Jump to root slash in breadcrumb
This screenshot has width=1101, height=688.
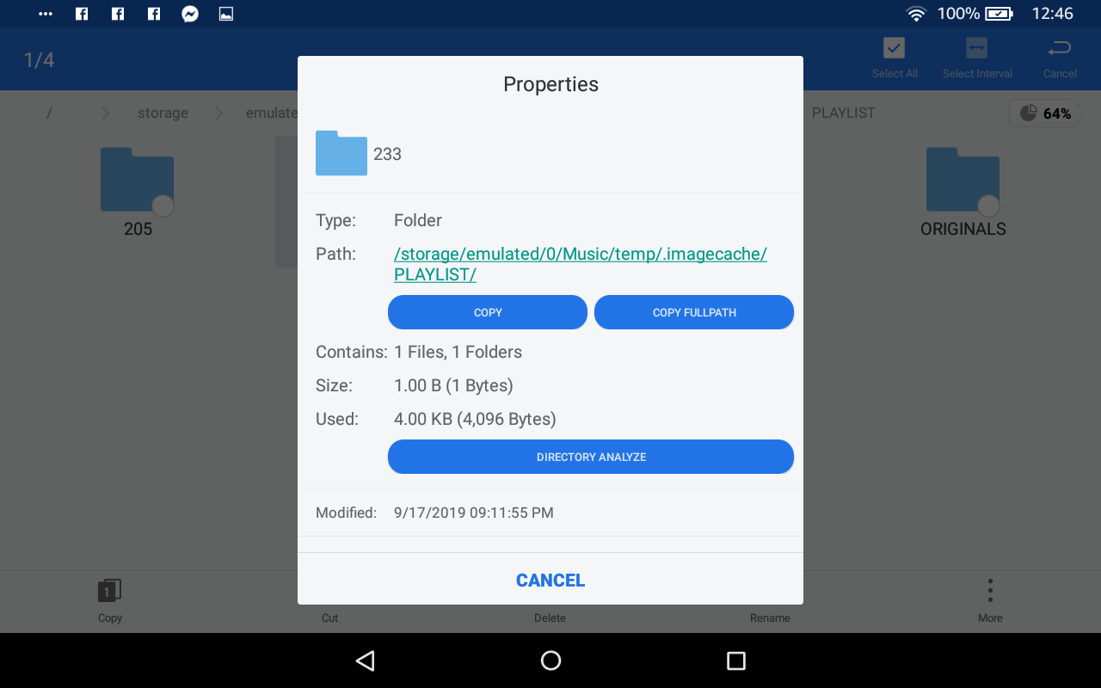click(49, 114)
